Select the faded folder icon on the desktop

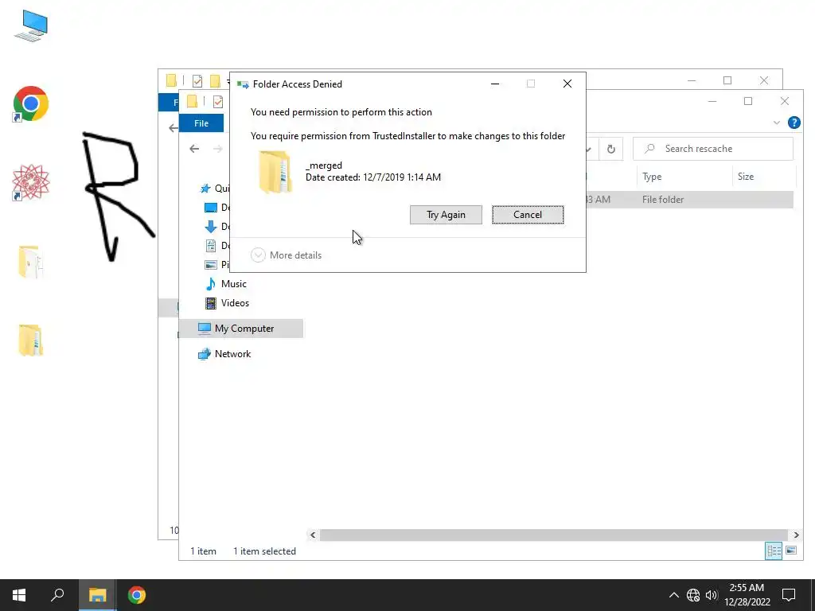coord(30,262)
